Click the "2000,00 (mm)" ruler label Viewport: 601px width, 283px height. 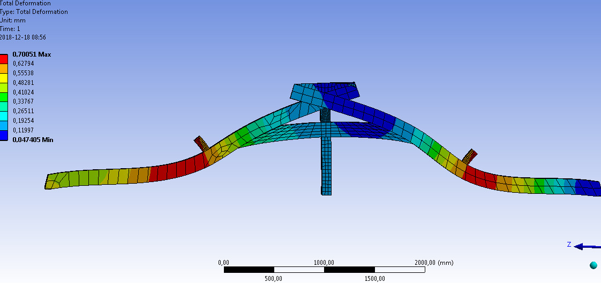(434, 262)
